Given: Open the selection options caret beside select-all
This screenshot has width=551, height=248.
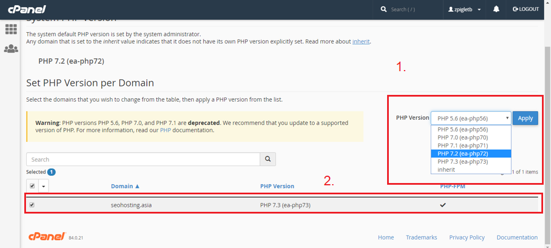Looking at the screenshot, I should tap(43, 186).
